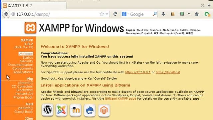The width and height of the screenshot is (213, 120).
Task: Open the Google search engine selector dropdown
Action: [x=128, y=14]
